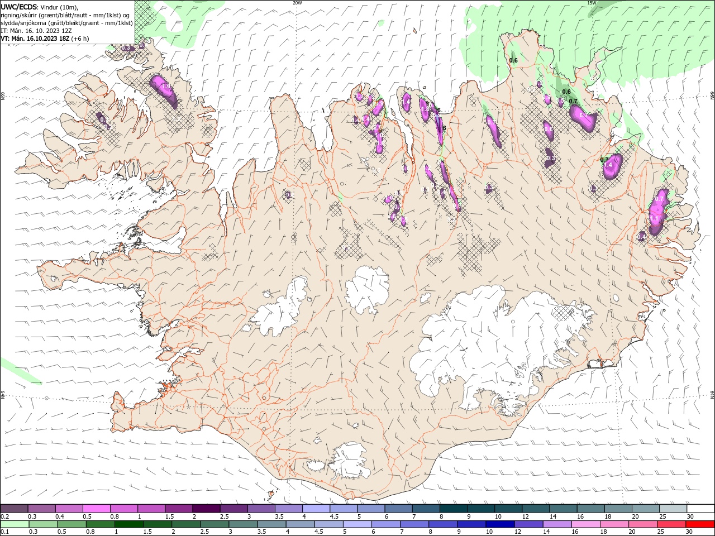This screenshot has width=715, height=536.
Task: Pick the 20 pink swatch in the lower rain scale
Action: coord(642,524)
